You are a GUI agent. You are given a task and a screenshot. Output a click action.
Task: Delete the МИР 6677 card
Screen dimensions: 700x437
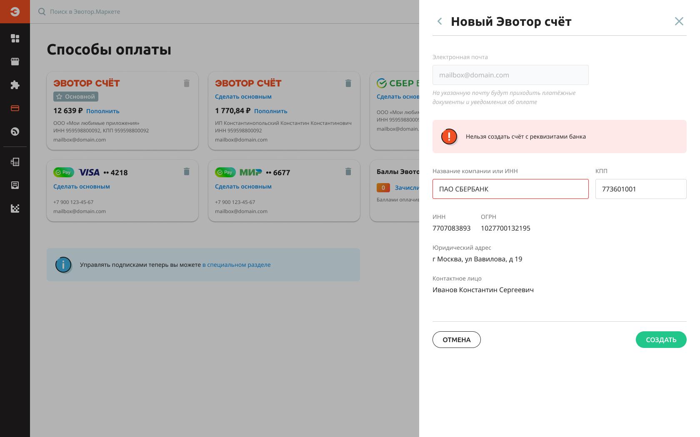(348, 171)
